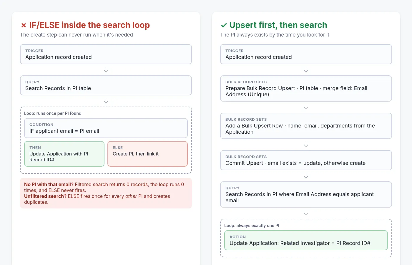Open the Trigger card in the Upsert first flow
This screenshot has height=265, width=412.
point(306,54)
